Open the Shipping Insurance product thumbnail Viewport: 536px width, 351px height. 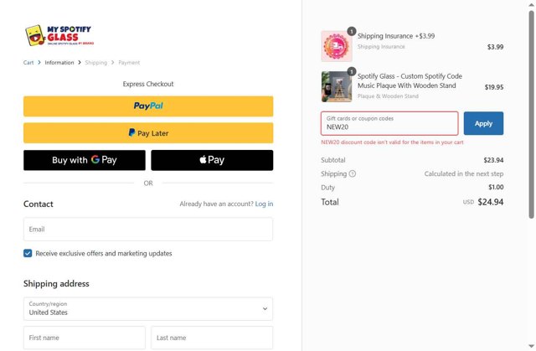pyautogui.click(x=337, y=46)
